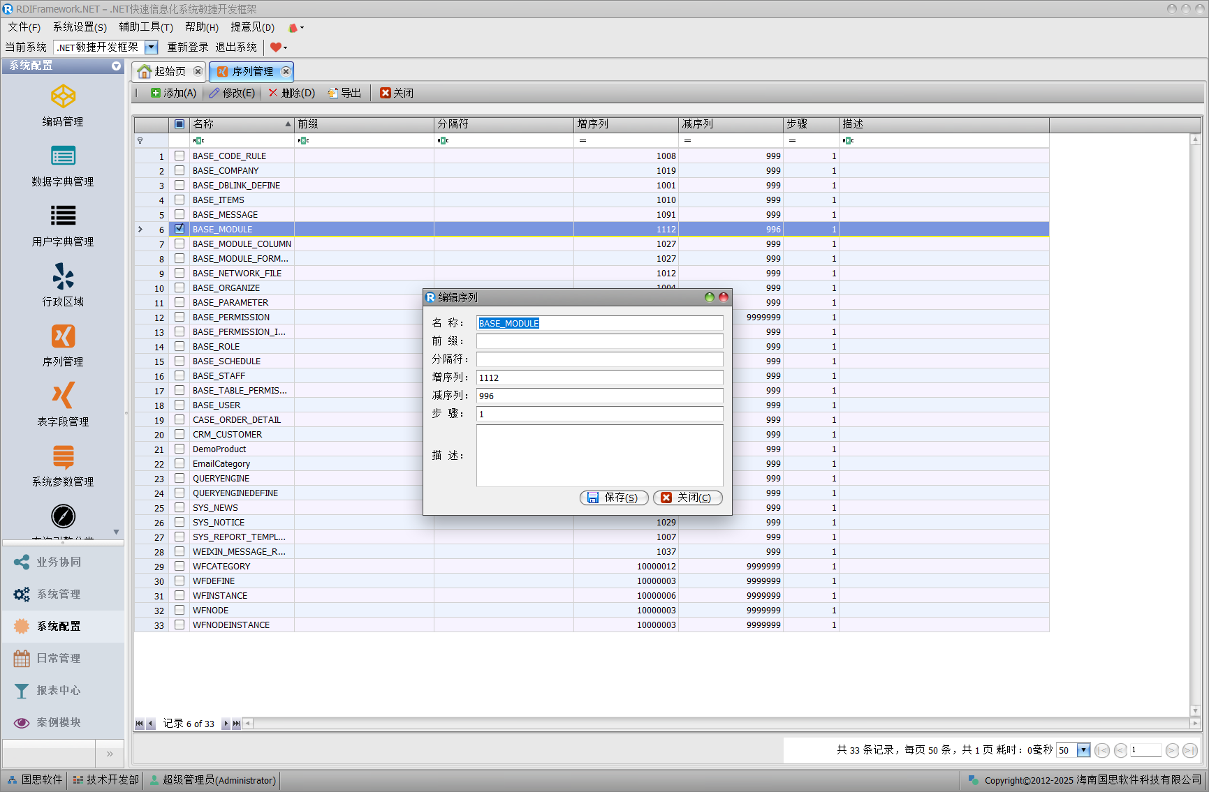The height and width of the screenshot is (792, 1209).
Task: Collapse the 系统配置 panel header arrow
Action: pyautogui.click(x=116, y=66)
